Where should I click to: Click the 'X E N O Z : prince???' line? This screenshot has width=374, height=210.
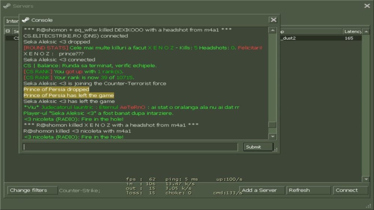click(x=53, y=54)
